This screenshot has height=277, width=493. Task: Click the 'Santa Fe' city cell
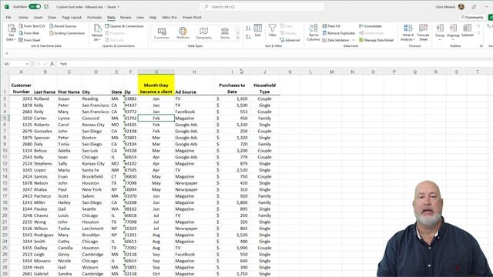tap(96, 170)
